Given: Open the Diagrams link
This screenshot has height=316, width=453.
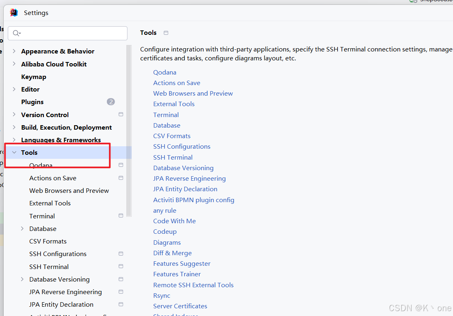Looking at the screenshot, I should click(x=167, y=243).
